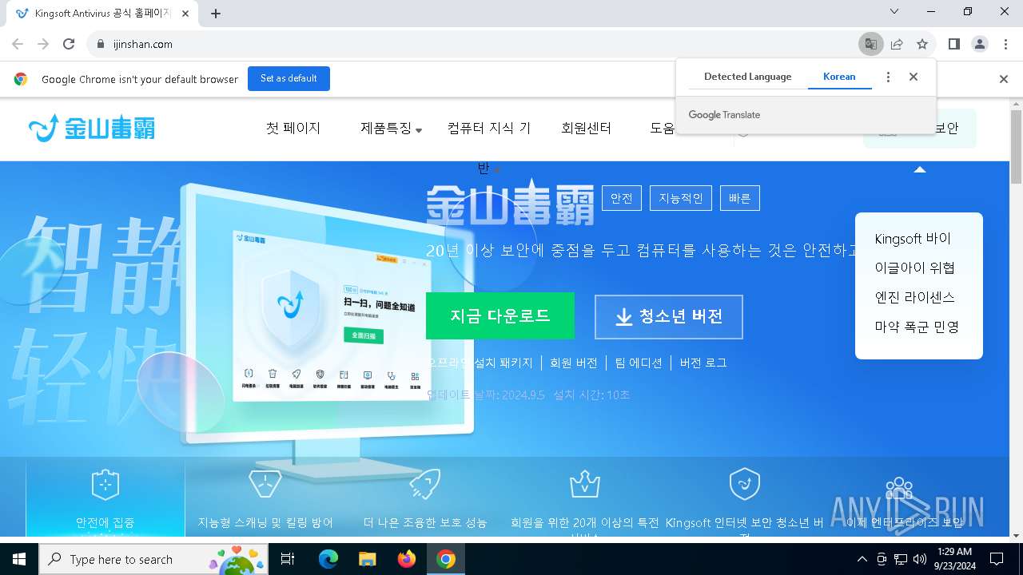Click Set as default button
The height and width of the screenshot is (575, 1023).
(x=289, y=78)
